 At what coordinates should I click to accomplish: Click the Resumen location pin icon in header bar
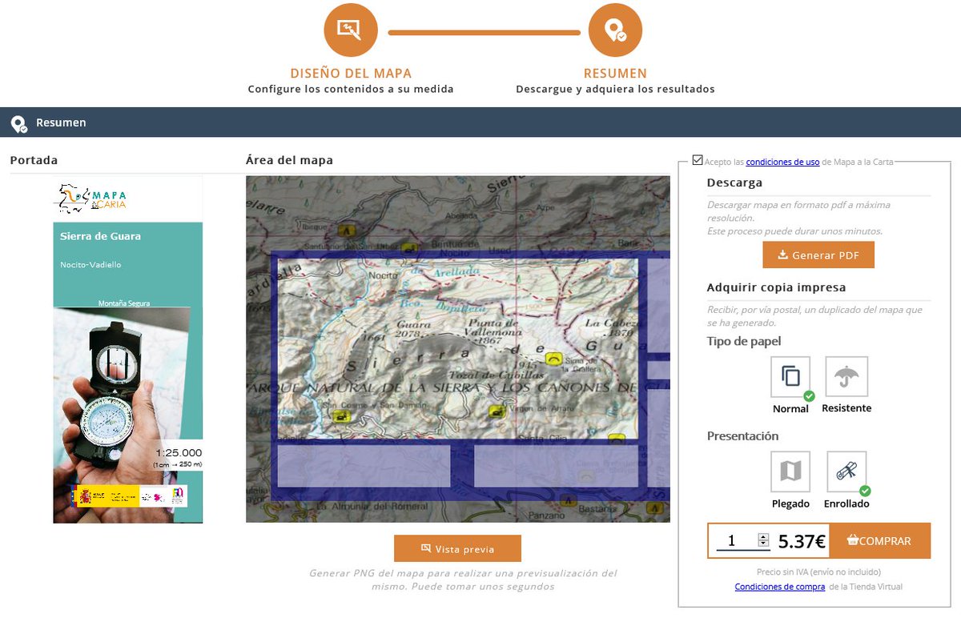(18, 123)
